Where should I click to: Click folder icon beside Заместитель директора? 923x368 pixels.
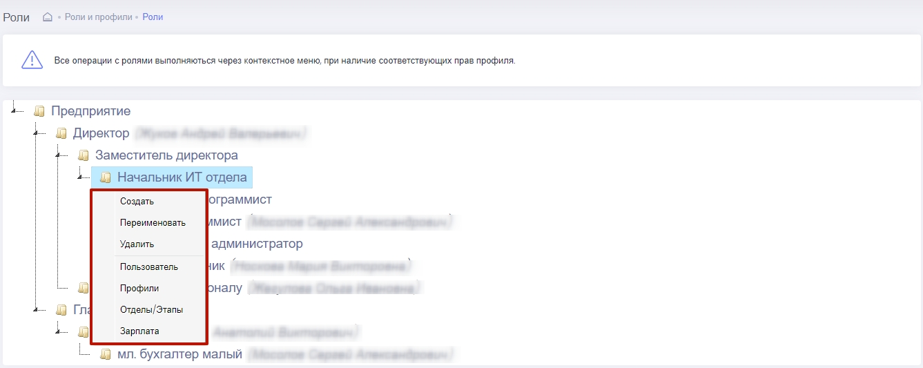84,155
